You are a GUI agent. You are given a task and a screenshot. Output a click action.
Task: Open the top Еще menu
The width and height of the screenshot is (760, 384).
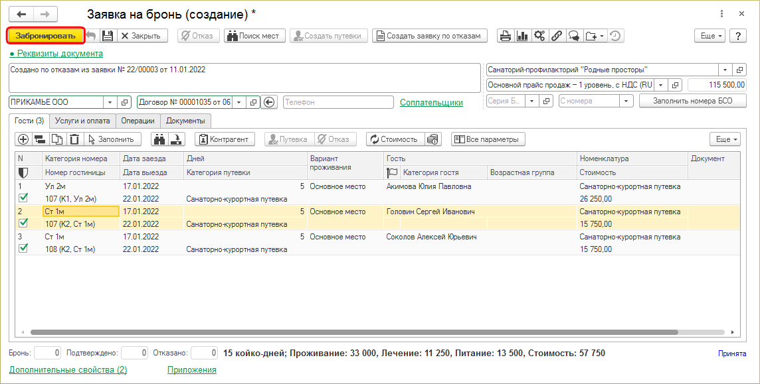pyautogui.click(x=710, y=36)
